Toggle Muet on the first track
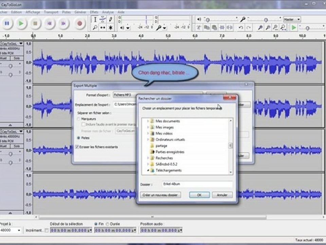 click(x=4, y=58)
